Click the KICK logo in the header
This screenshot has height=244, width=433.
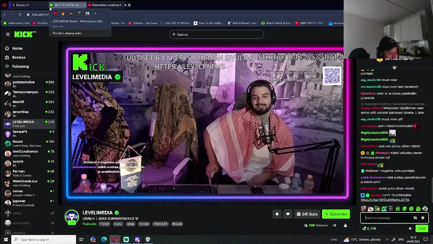click(24, 34)
